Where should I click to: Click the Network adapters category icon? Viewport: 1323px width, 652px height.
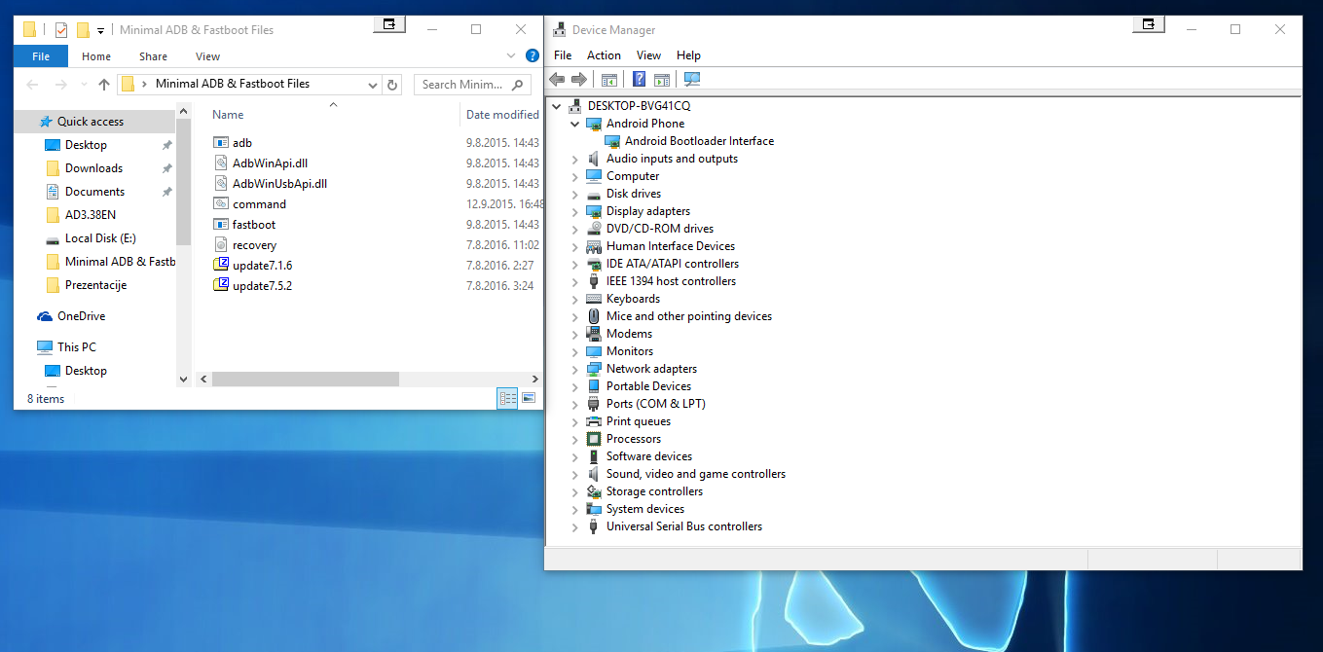[594, 369]
